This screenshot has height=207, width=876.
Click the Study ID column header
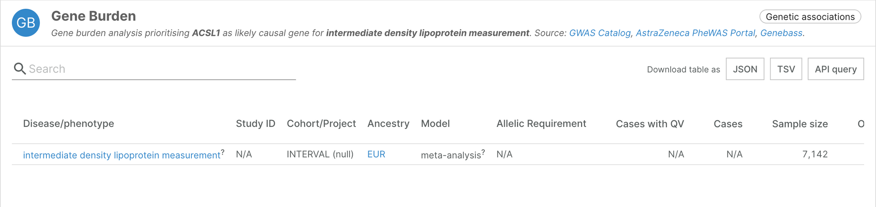(255, 124)
